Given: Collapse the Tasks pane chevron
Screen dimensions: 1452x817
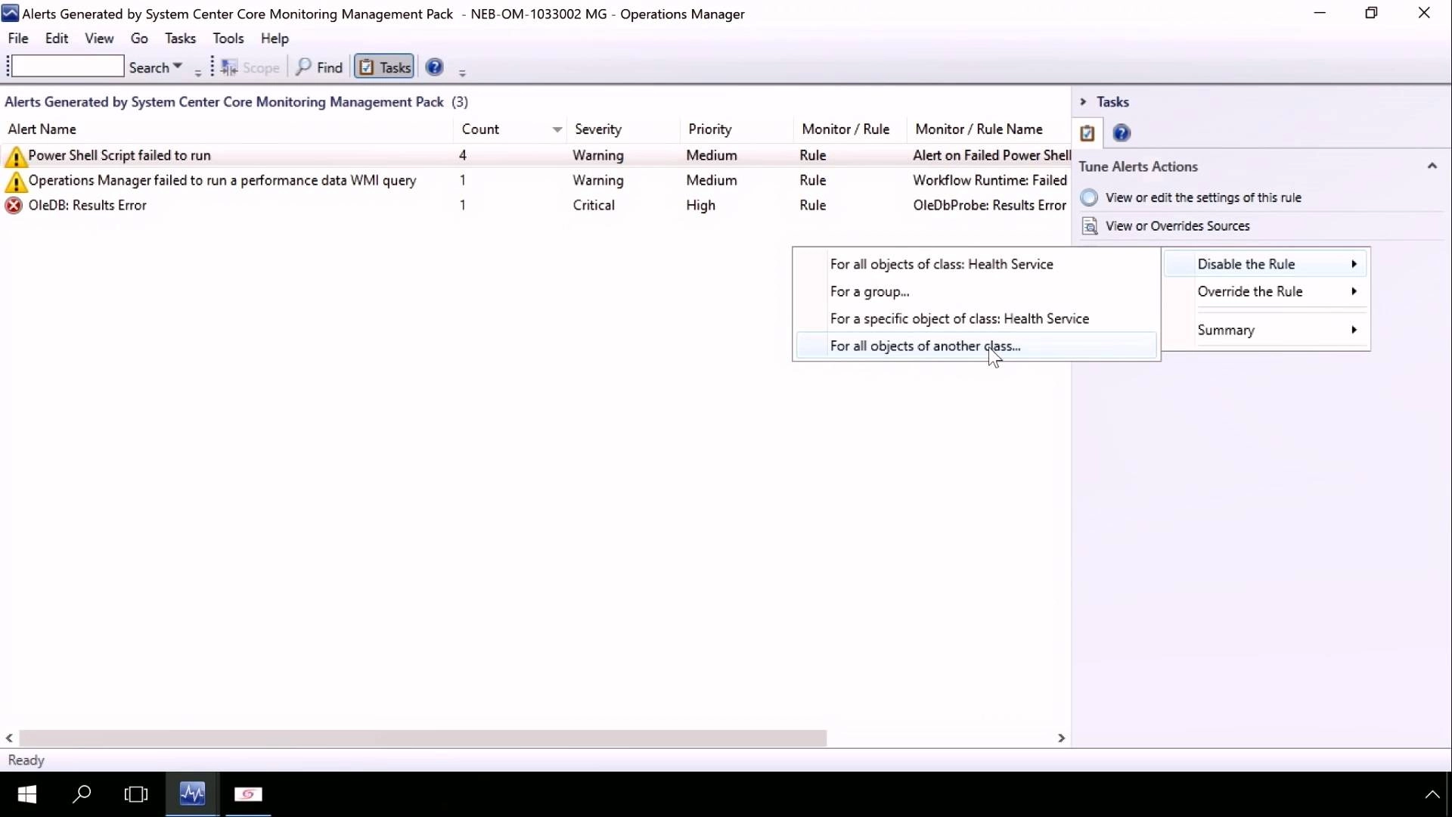Looking at the screenshot, I should click(1083, 101).
